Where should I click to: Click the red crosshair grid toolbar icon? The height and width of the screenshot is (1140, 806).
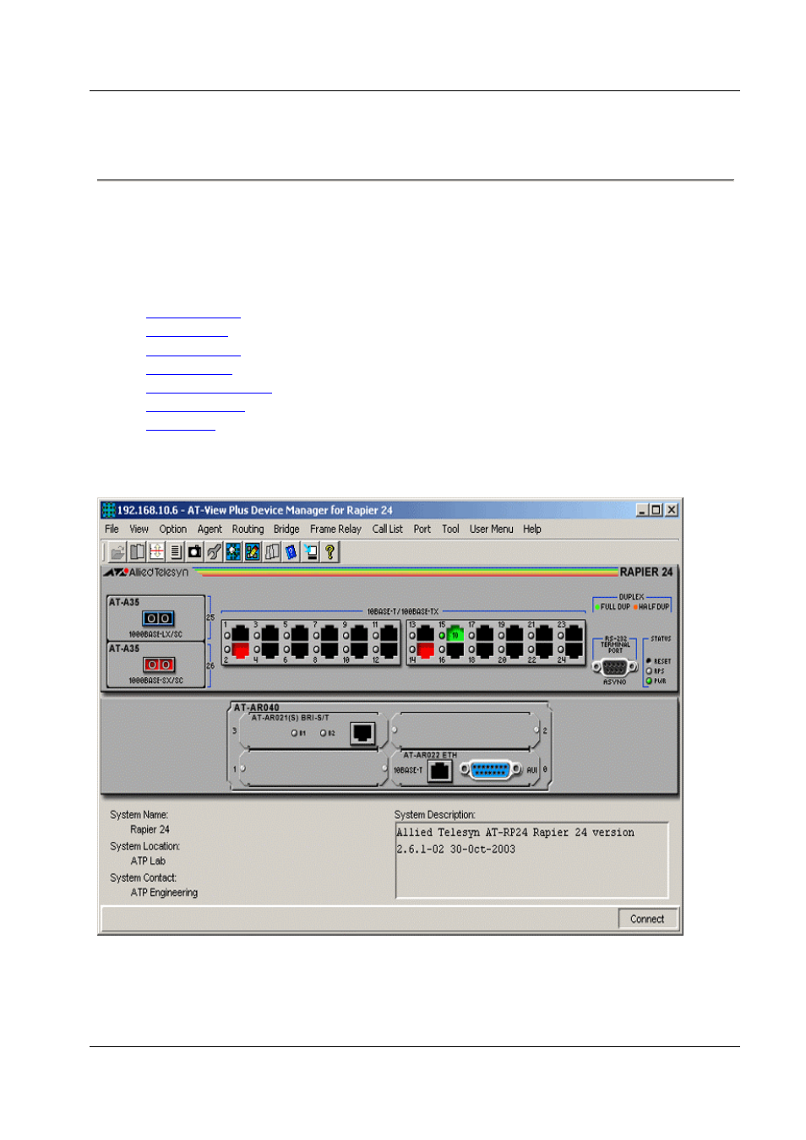coord(156,552)
